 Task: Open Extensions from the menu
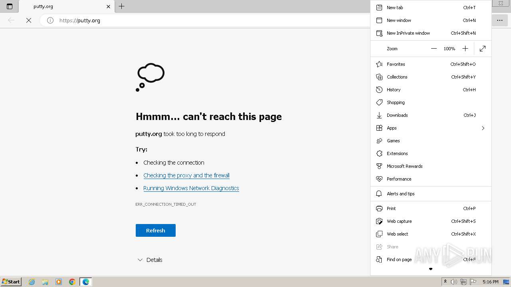point(431,153)
